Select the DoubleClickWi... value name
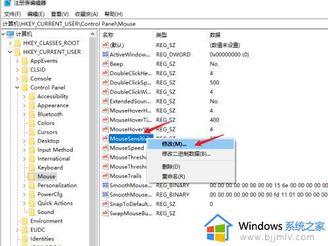The width and height of the screenshot is (328, 246). click(131, 92)
